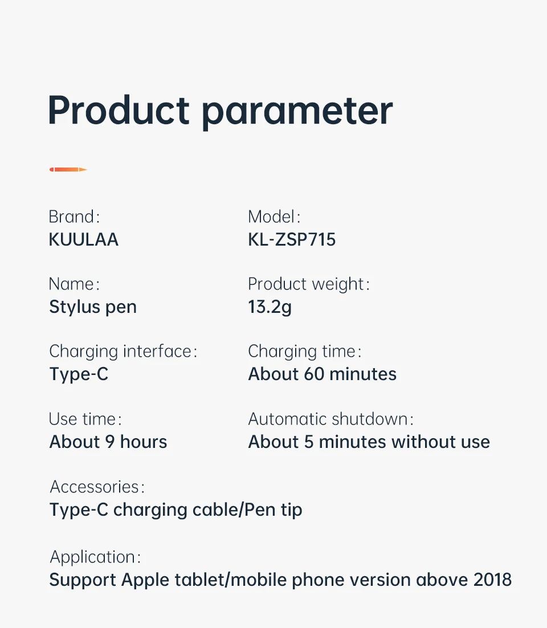This screenshot has width=547, height=628.
Task: Select the KL-ZSP715 model number
Action: [292, 239]
